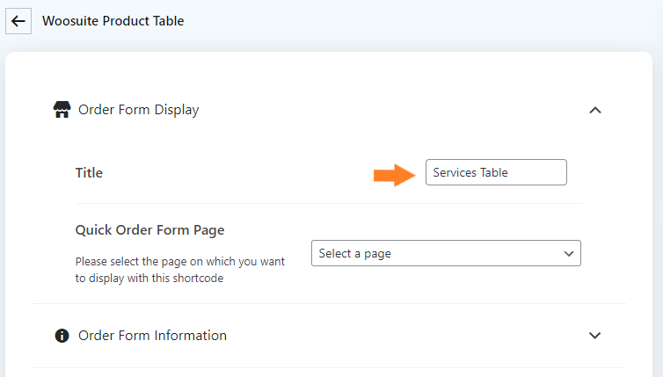Click the store icon beside Order Form Display

tap(62, 110)
